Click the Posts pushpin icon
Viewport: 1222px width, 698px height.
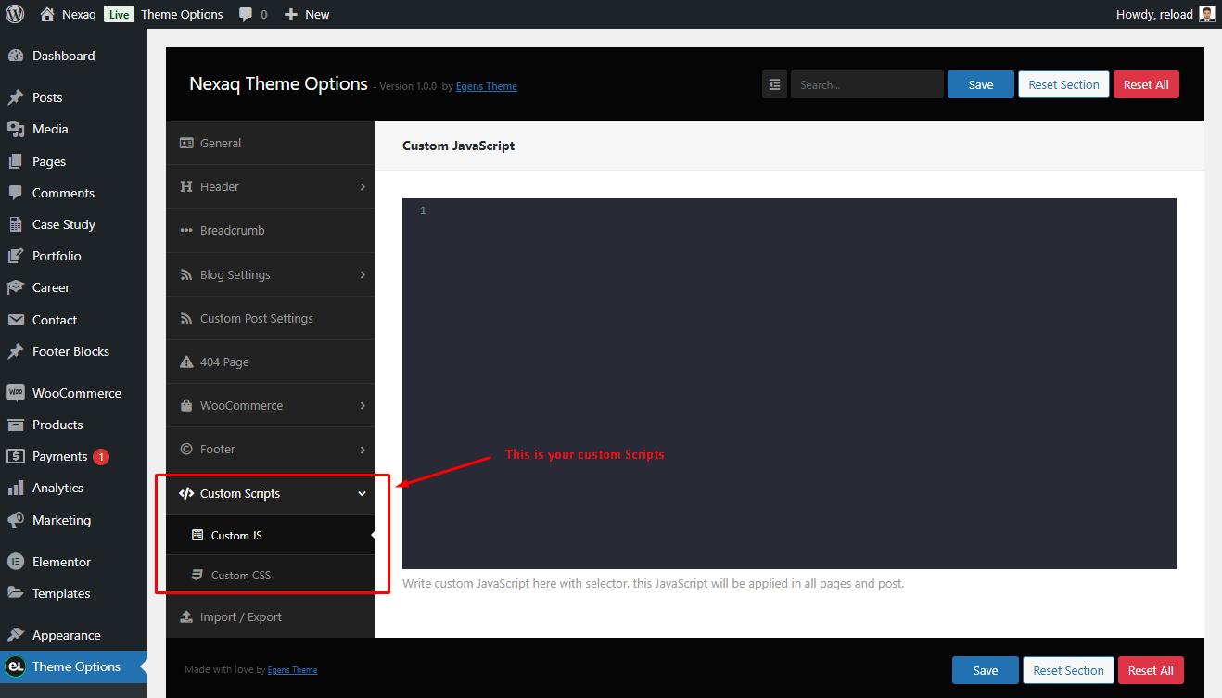[16, 97]
